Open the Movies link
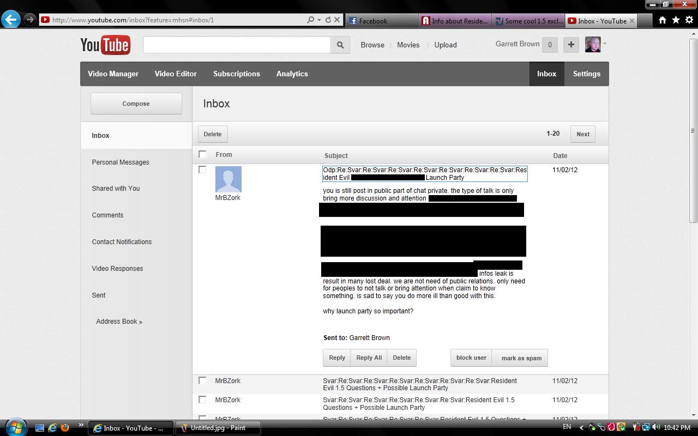The height and width of the screenshot is (436, 698). (408, 45)
